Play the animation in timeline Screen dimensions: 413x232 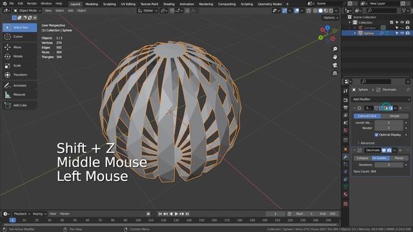point(176,214)
